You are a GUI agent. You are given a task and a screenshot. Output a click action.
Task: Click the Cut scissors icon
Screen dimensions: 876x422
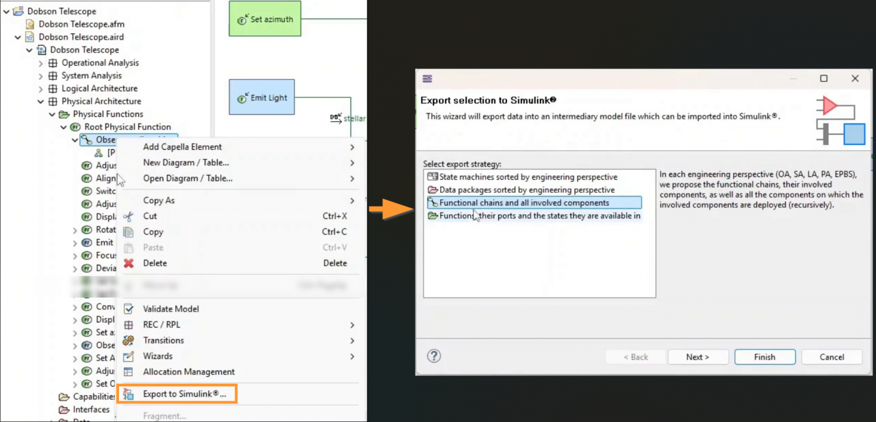tap(129, 216)
